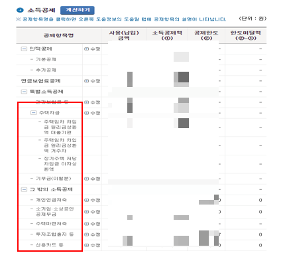Click the 추가공제 item name
The width and height of the screenshot is (285, 261).
coord(46,70)
